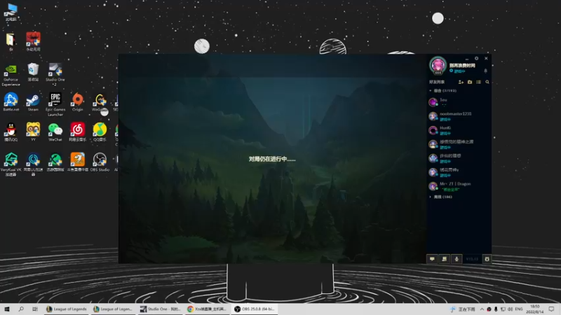
Task: Click the taskbar search magnifier
Action: 21,309
